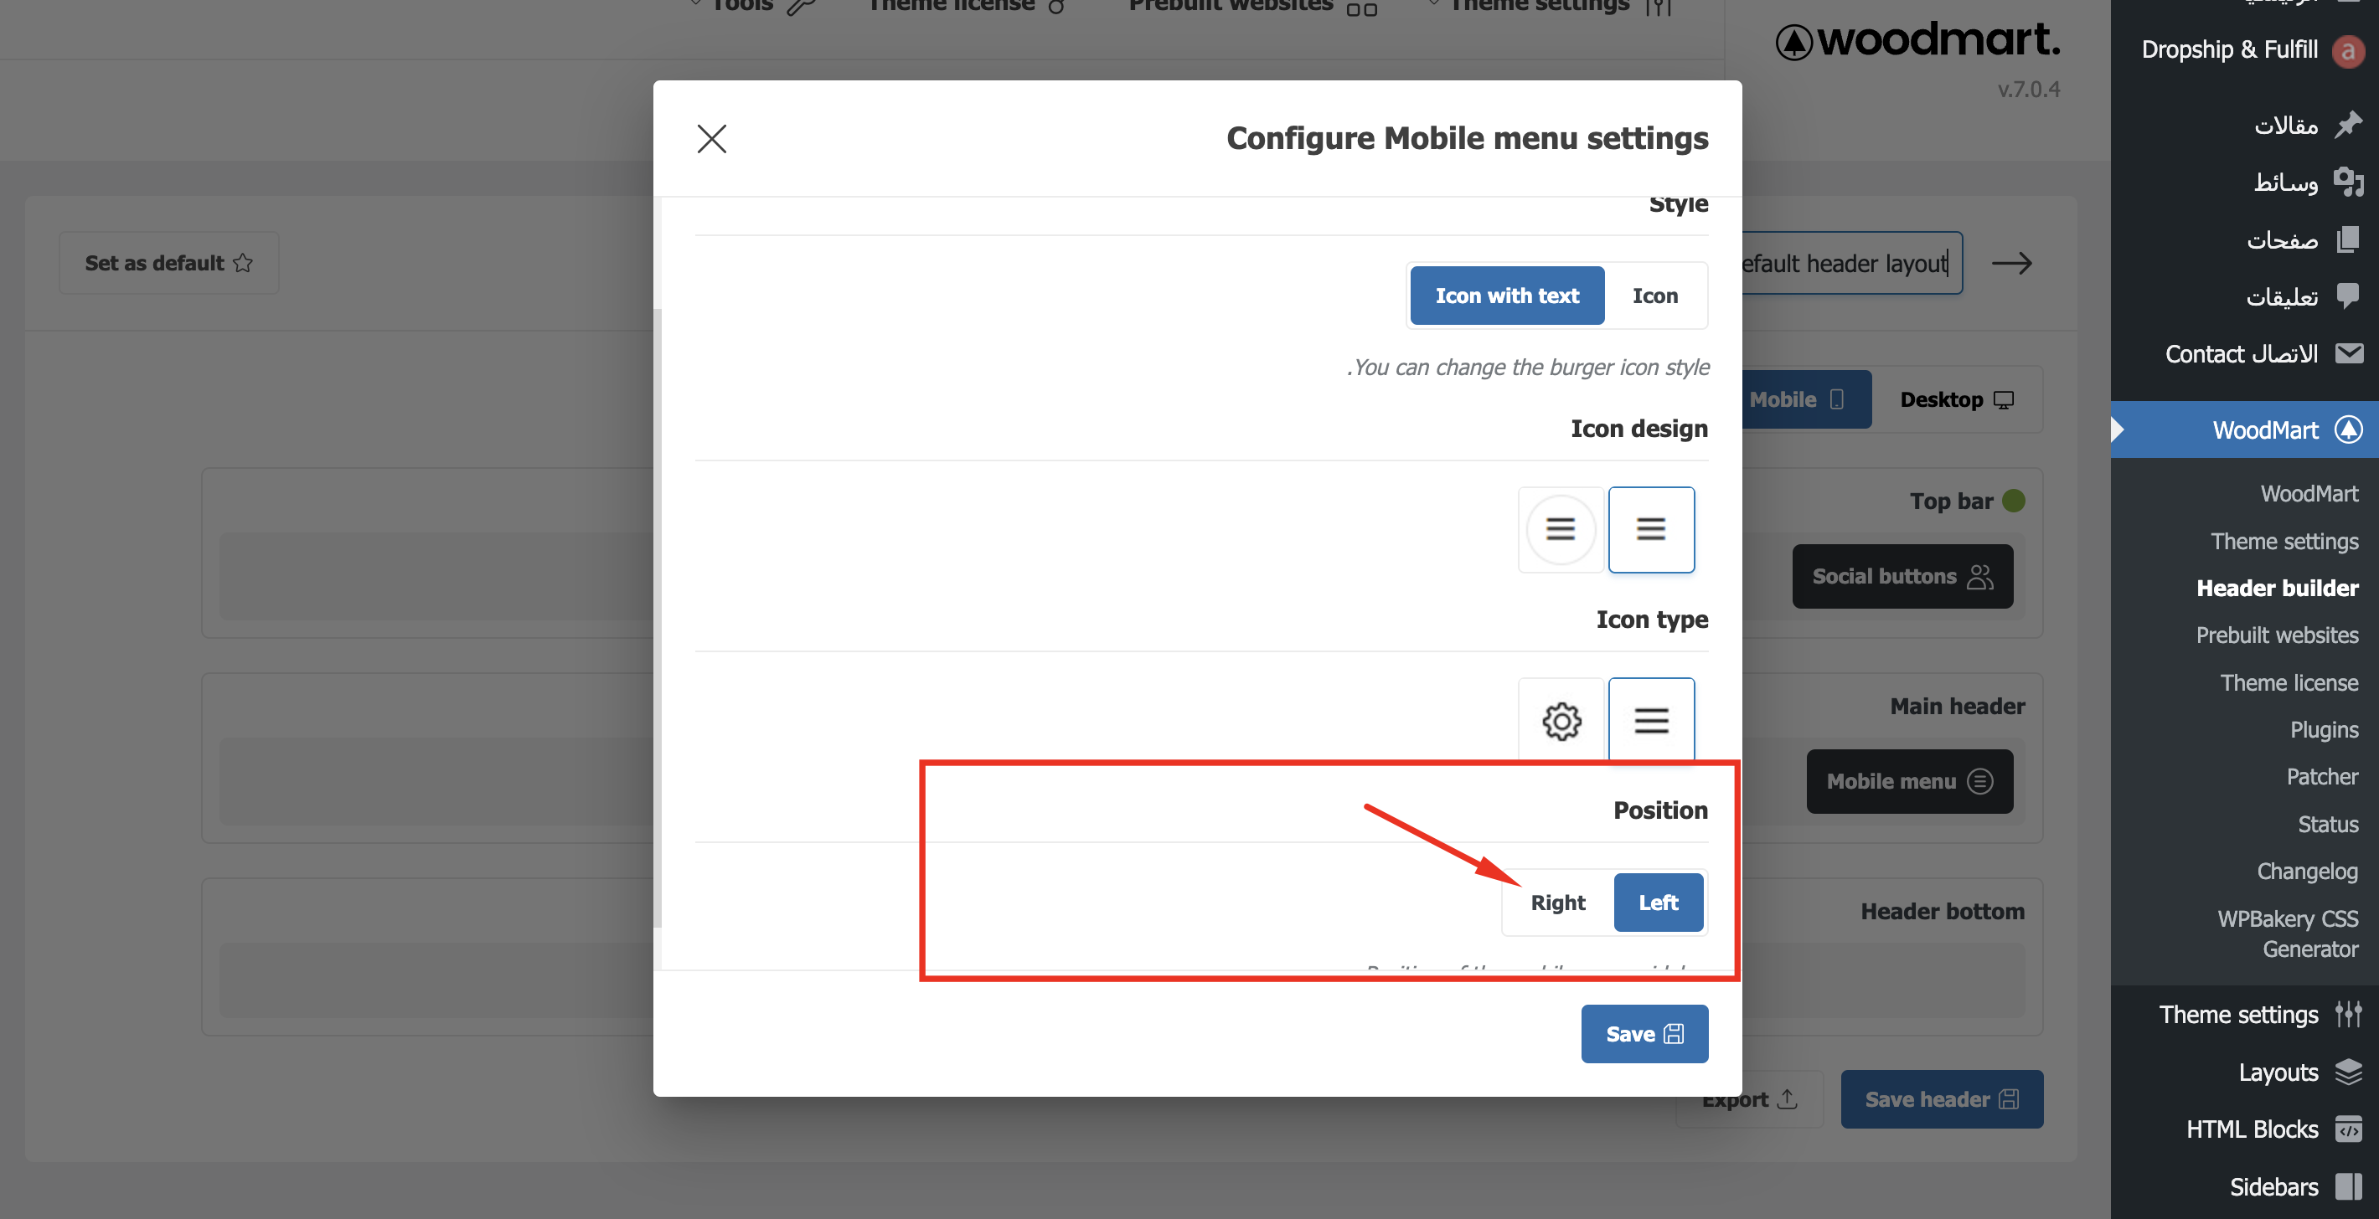Screen dimensions: 2379x1219
Task: Click the envelope icon next to Contact
Action: click(2348, 353)
